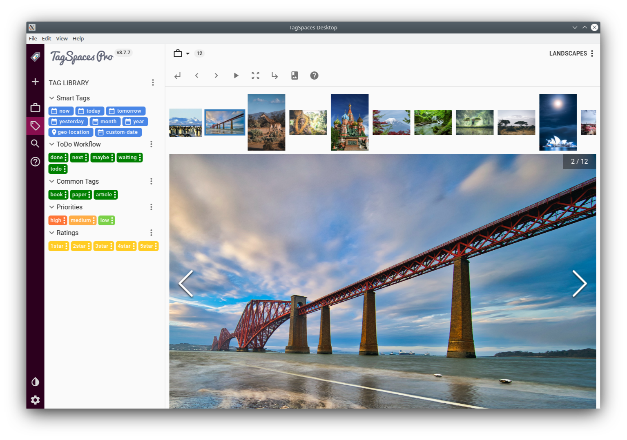Open the File menu
Image resolution: width=627 pixels, height=440 pixels.
33,39
